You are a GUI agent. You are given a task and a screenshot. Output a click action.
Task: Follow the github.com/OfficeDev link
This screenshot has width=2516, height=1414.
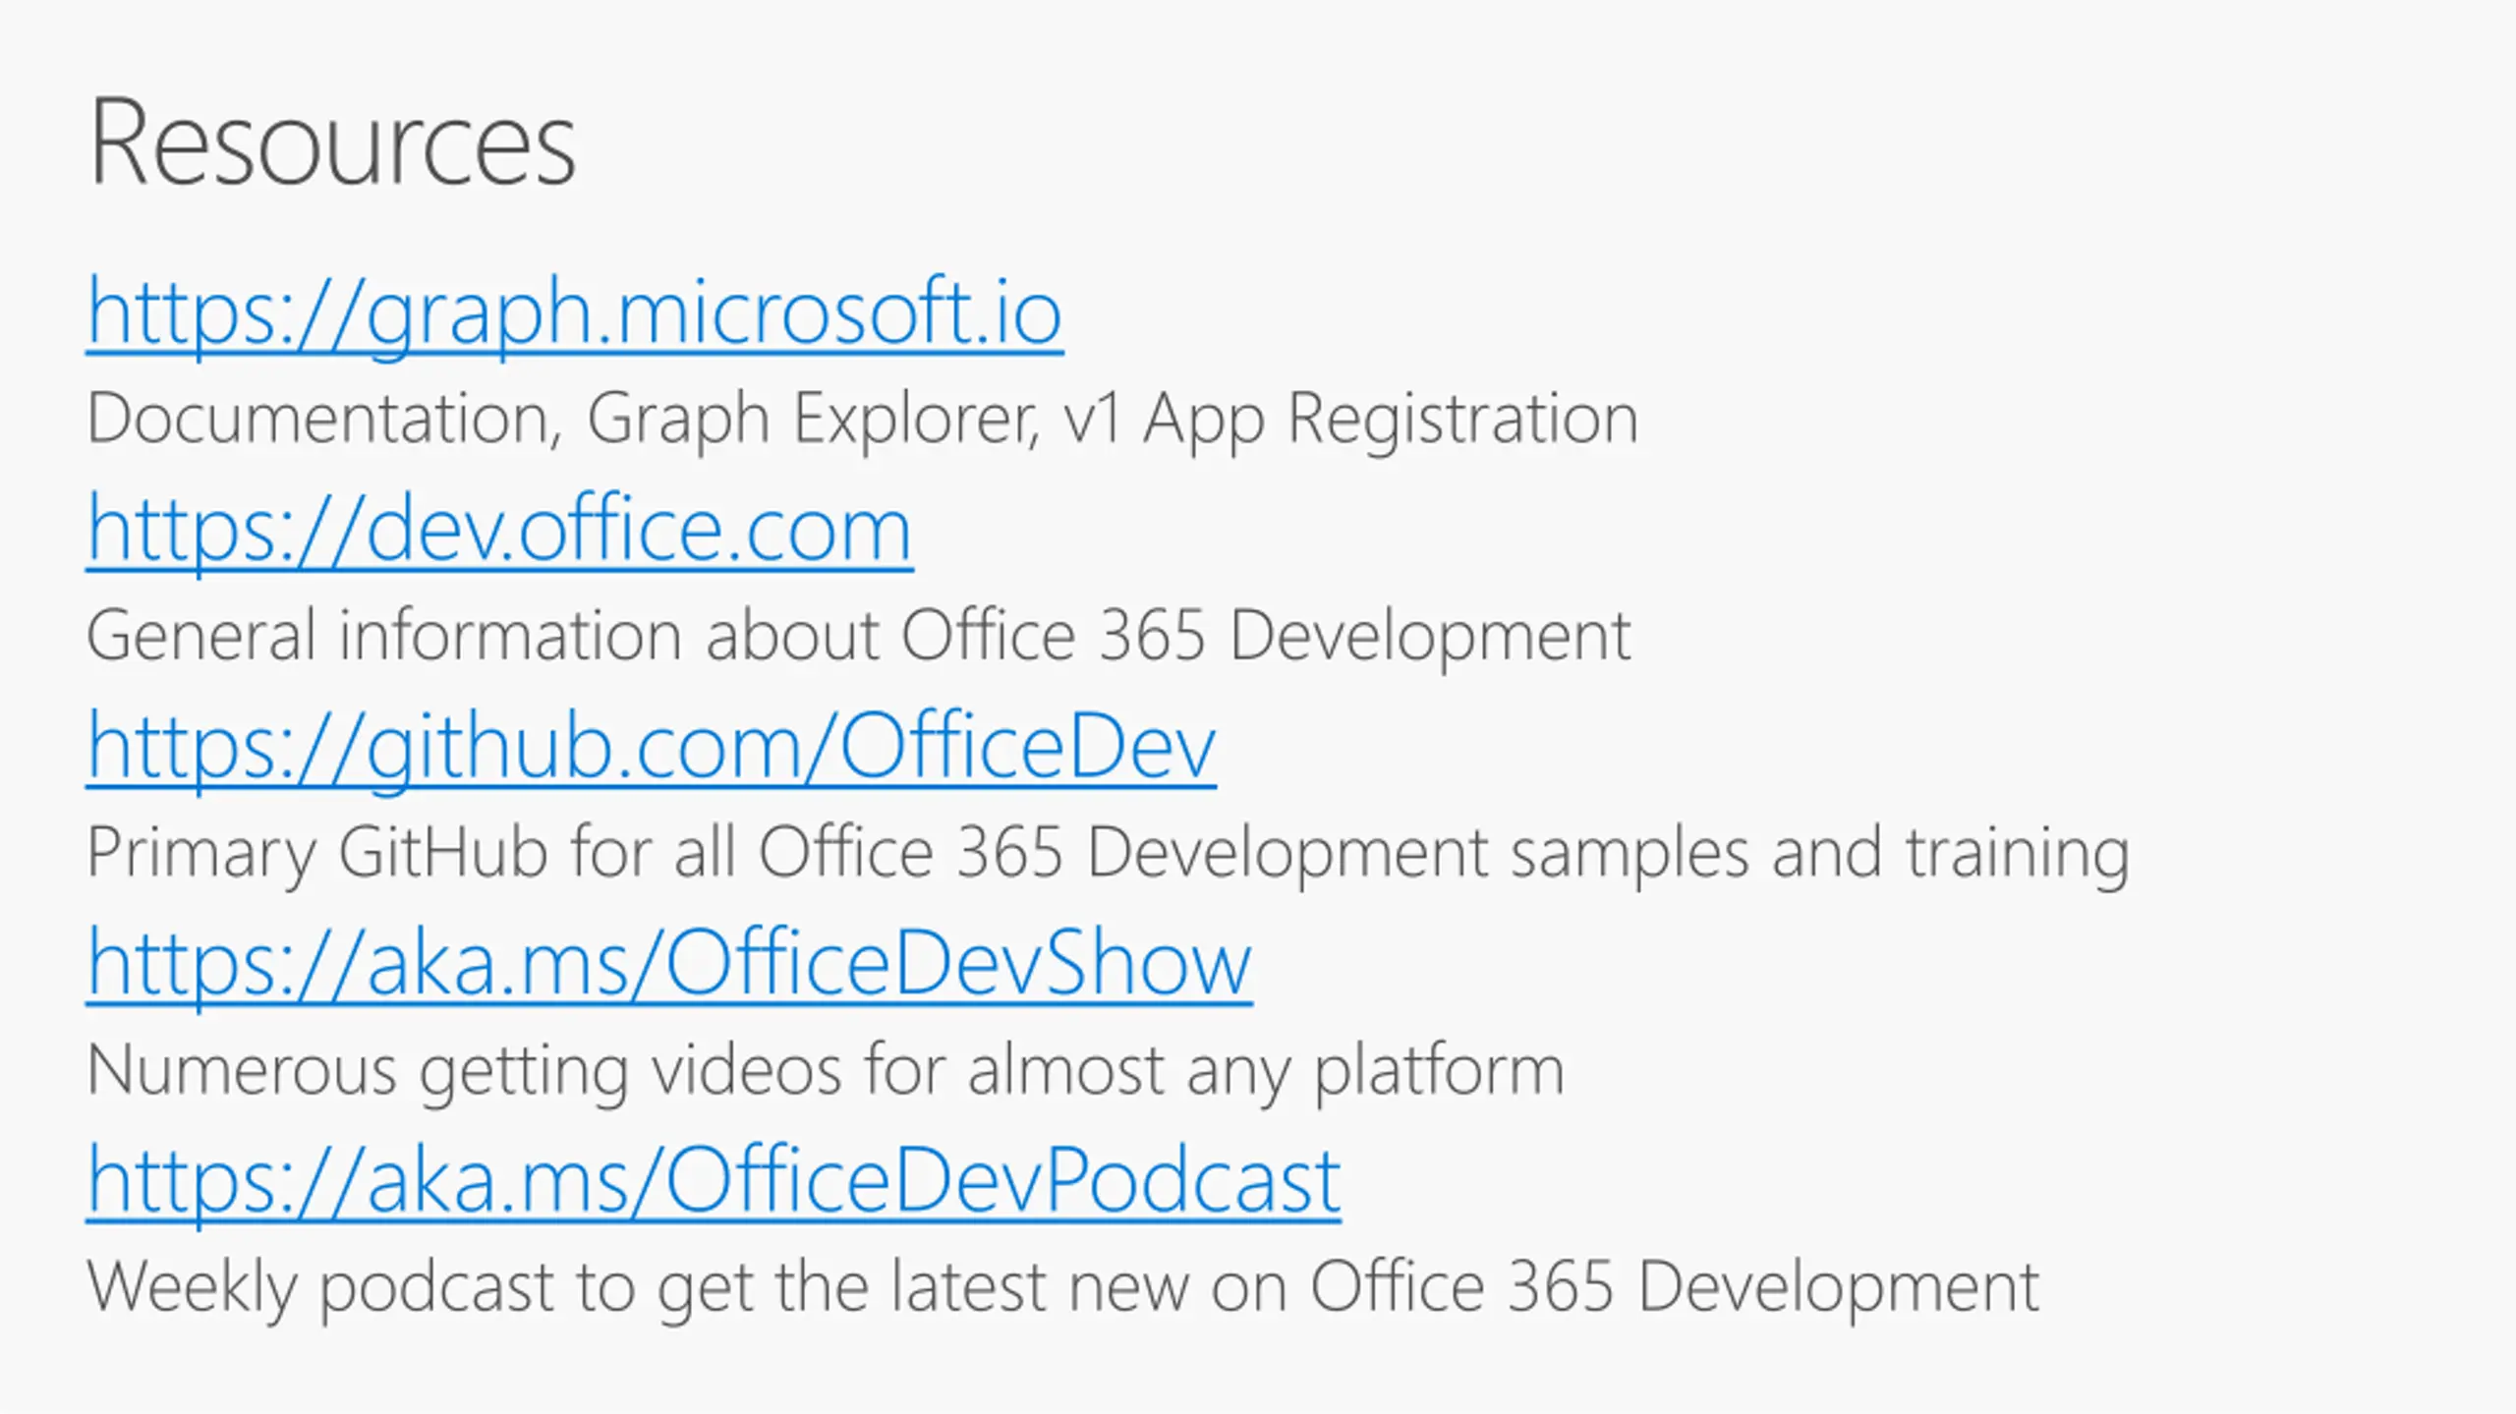coord(652,748)
